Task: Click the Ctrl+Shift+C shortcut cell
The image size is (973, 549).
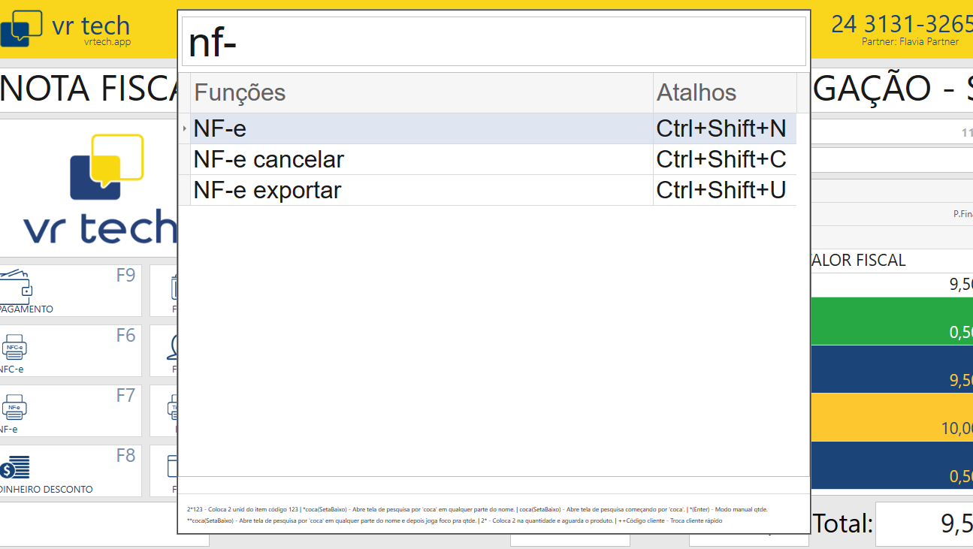Action: (721, 160)
